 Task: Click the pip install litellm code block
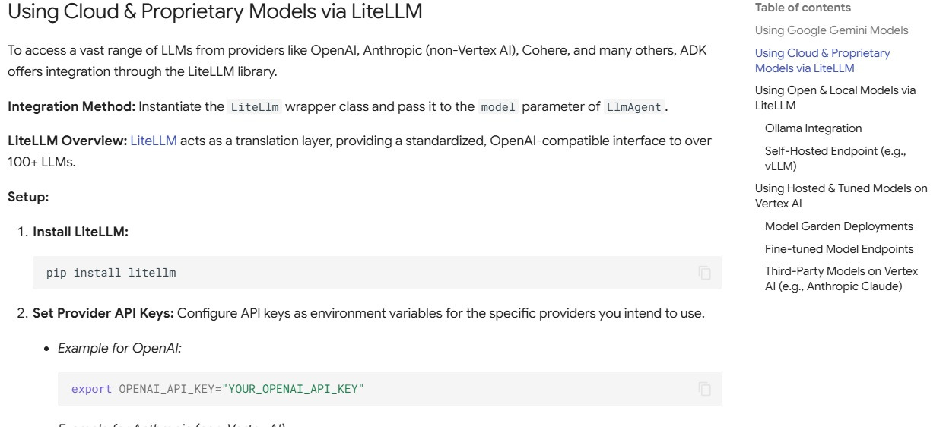[376, 273]
